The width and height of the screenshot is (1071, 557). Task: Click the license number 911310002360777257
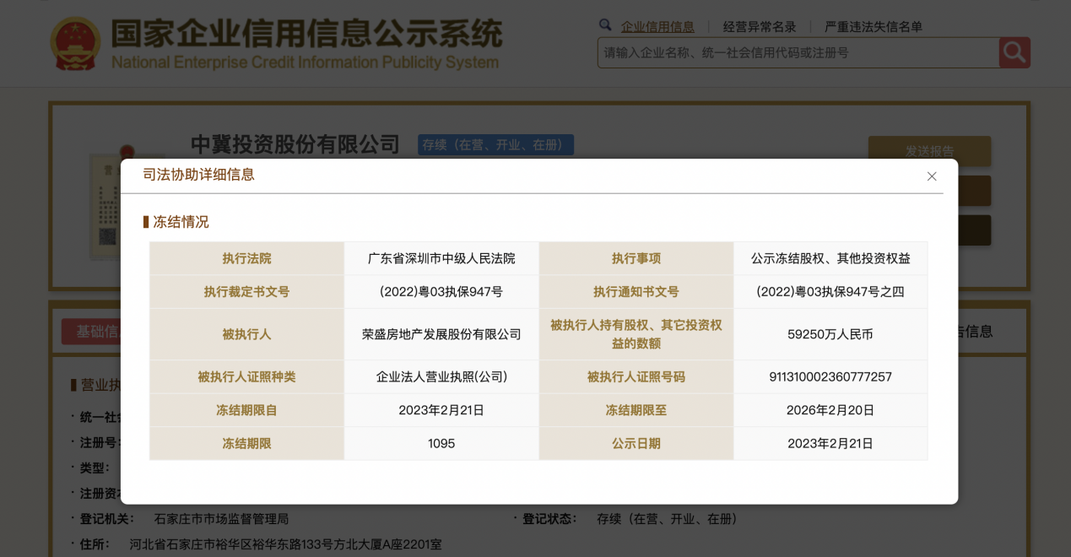[x=830, y=376]
